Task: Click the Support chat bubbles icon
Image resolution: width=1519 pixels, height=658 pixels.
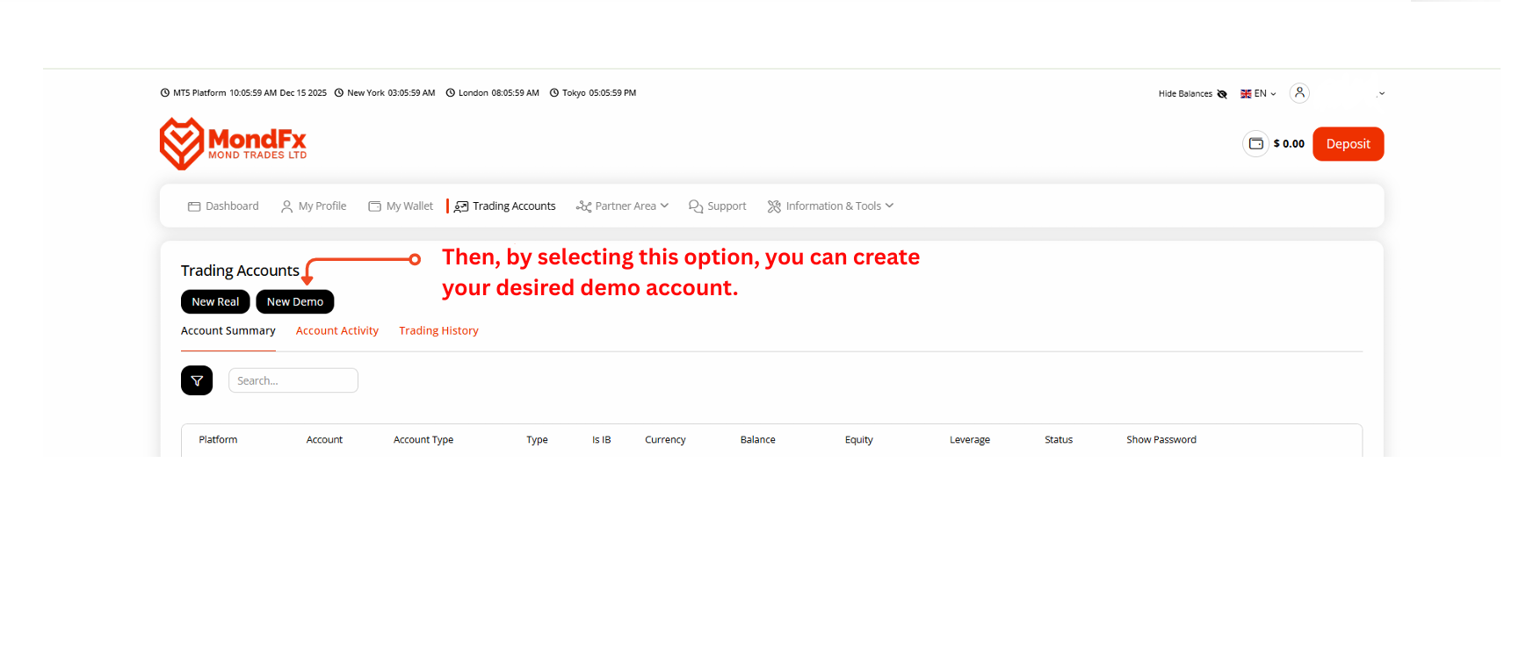Action: point(696,206)
